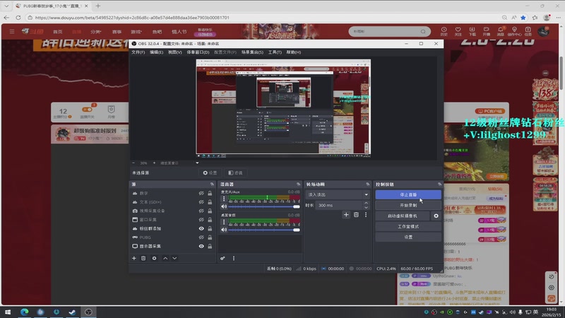Open advanced audio properties gears icon

point(222,258)
